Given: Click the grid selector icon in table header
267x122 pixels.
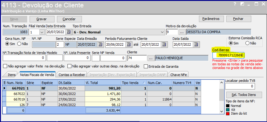Looking at the screenshot, I should (x=4, y=83).
